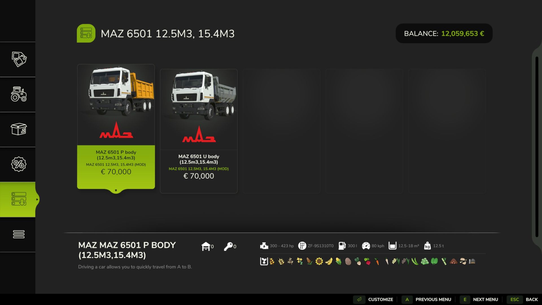Click the ZF-9S1310TO transmission text
542x305 pixels.
pos(321,246)
